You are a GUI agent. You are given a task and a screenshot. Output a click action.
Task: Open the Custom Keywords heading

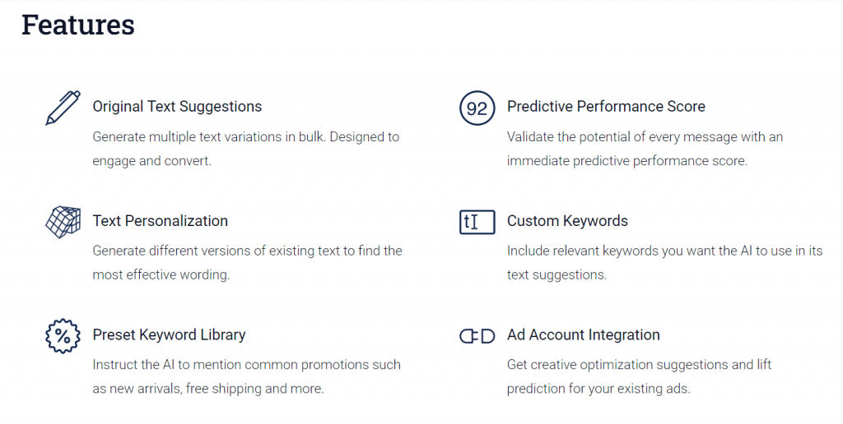coord(567,221)
